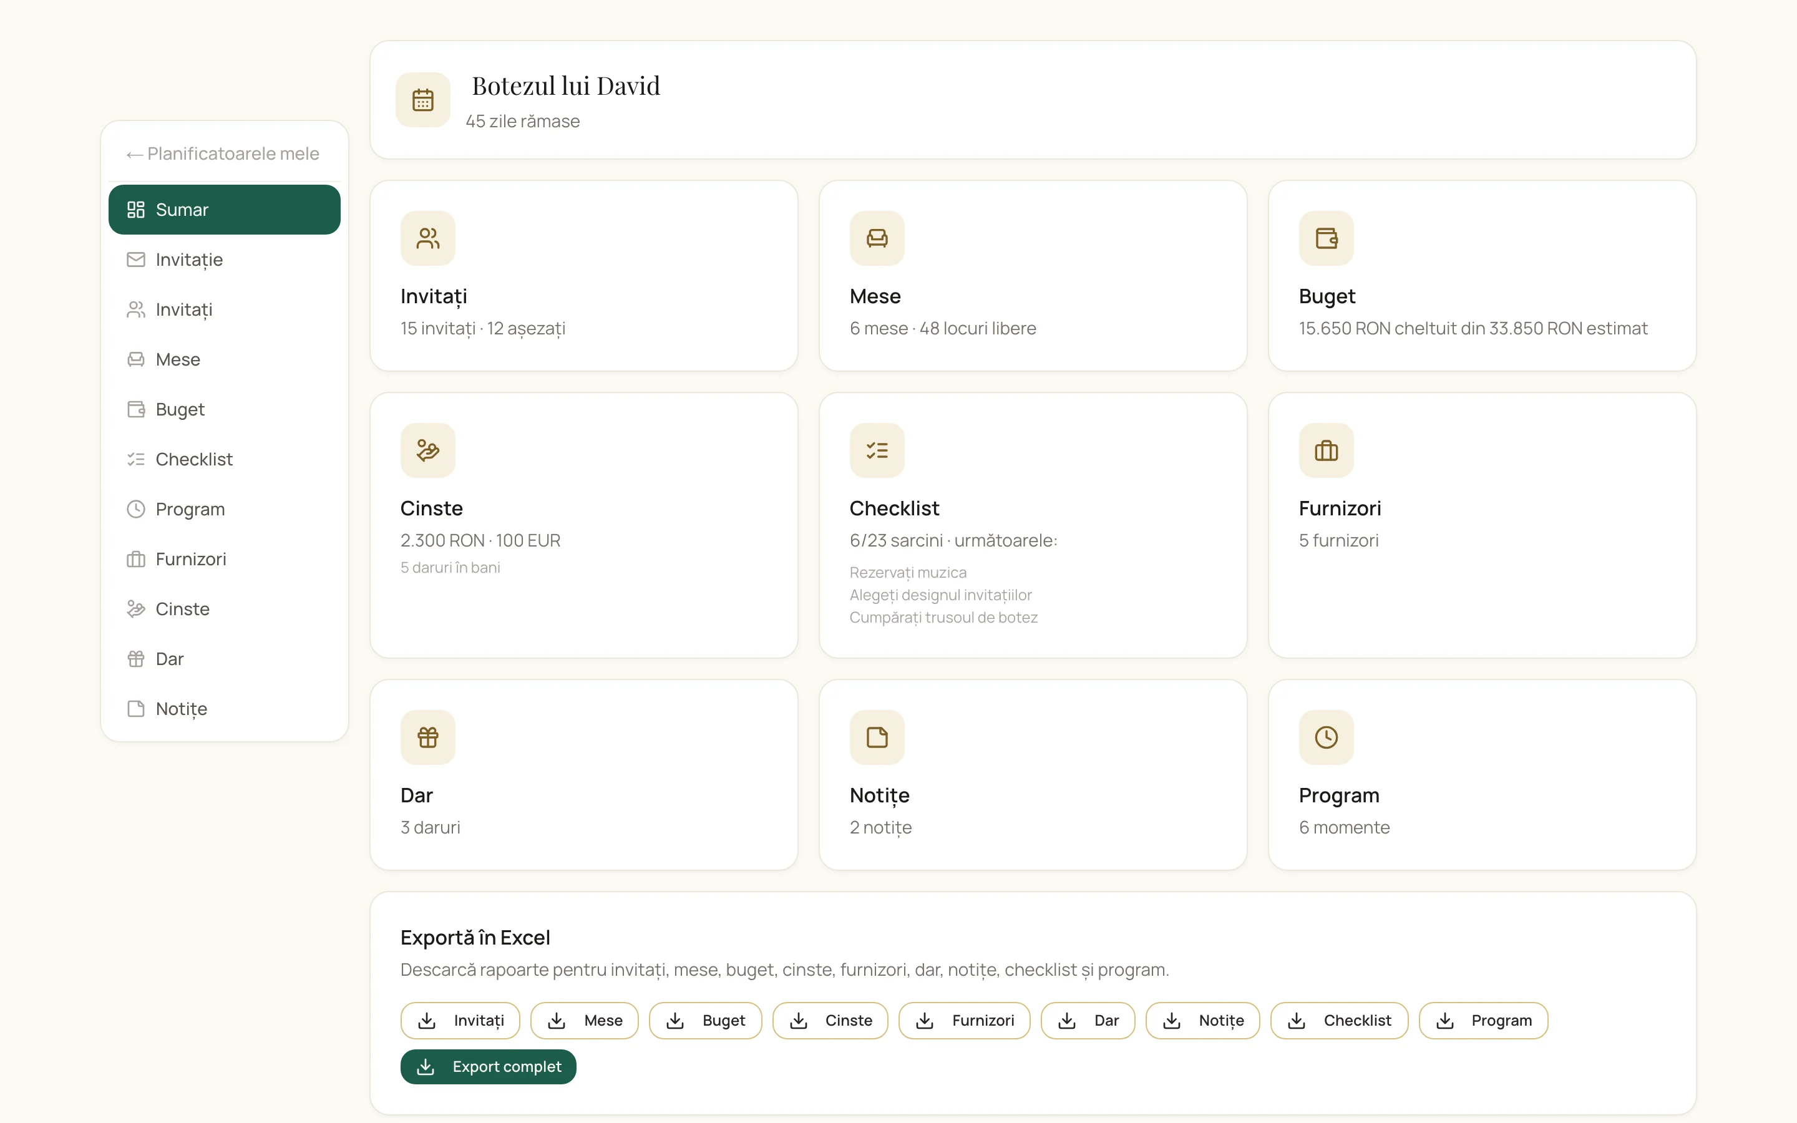This screenshot has width=1797, height=1123.
Task: Export Program report to Excel
Action: click(x=1484, y=1021)
